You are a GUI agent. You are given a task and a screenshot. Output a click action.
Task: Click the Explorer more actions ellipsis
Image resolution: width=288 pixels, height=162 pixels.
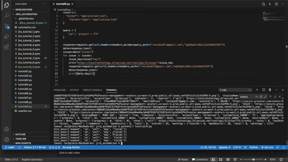pyautogui.click(x=45, y=4)
